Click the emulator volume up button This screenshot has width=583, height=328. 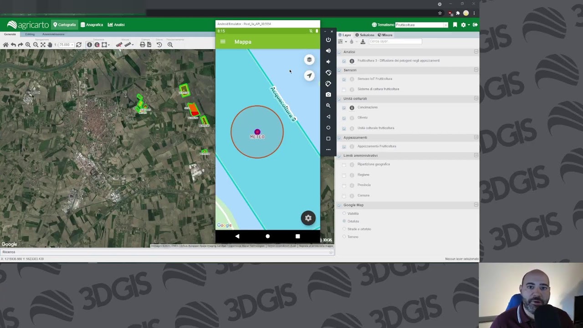coord(328,51)
